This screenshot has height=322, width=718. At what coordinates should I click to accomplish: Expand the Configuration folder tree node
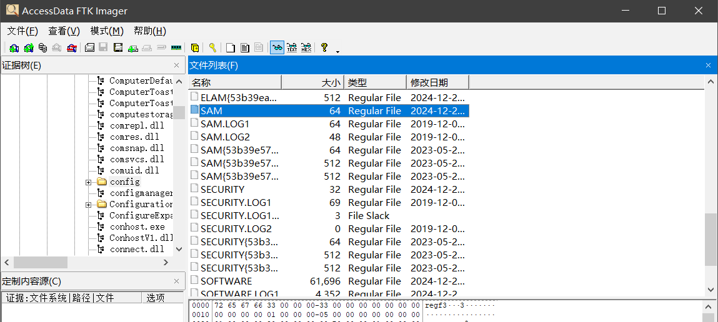tap(89, 205)
